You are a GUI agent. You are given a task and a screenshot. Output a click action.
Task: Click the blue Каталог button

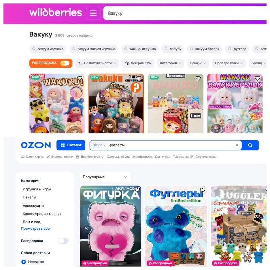(71, 145)
